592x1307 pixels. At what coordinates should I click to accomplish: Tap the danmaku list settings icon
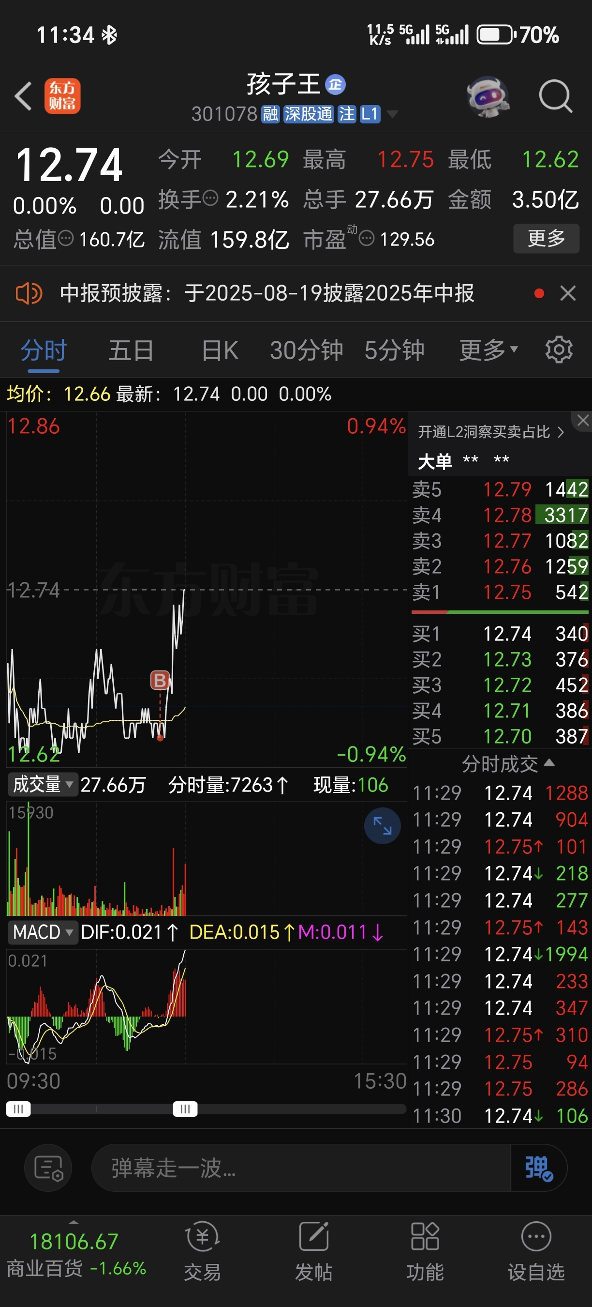[x=48, y=1168]
